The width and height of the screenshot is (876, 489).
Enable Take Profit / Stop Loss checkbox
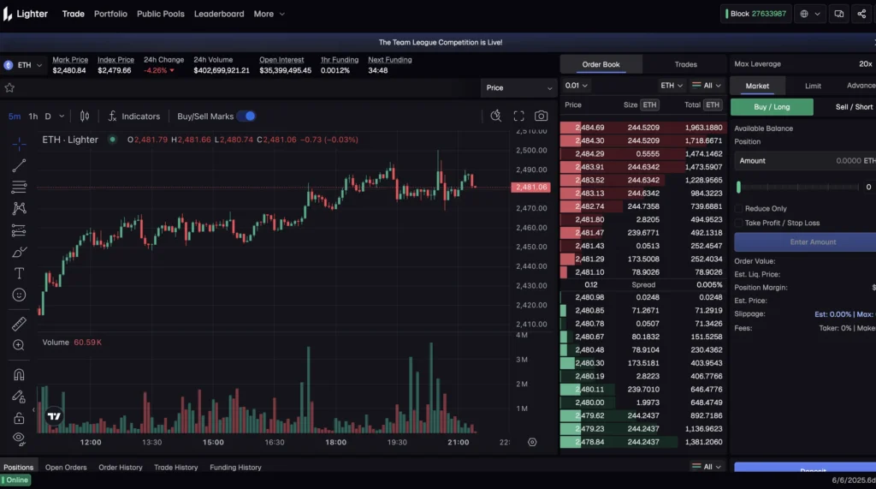coord(738,223)
